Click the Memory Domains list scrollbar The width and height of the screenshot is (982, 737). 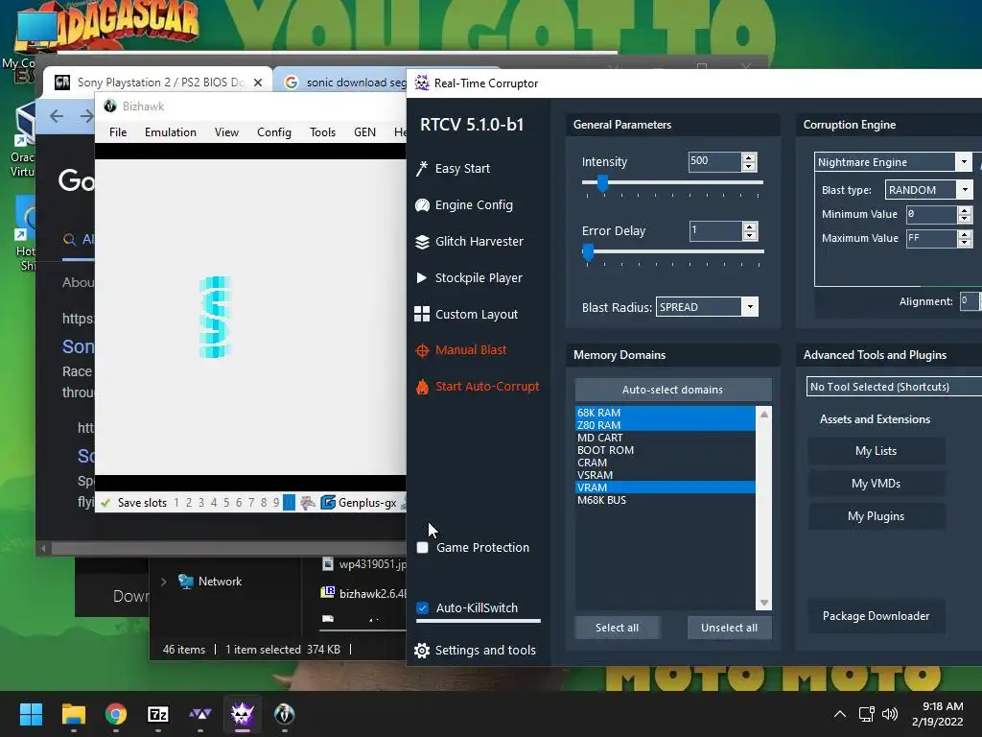764,508
